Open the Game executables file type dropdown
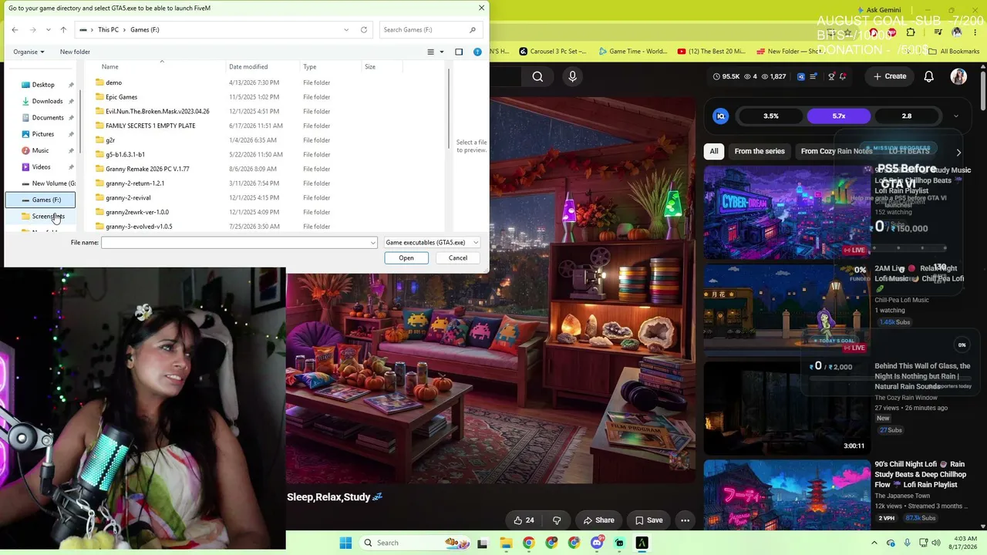This screenshot has width=987, height=555. coord(432,242)
